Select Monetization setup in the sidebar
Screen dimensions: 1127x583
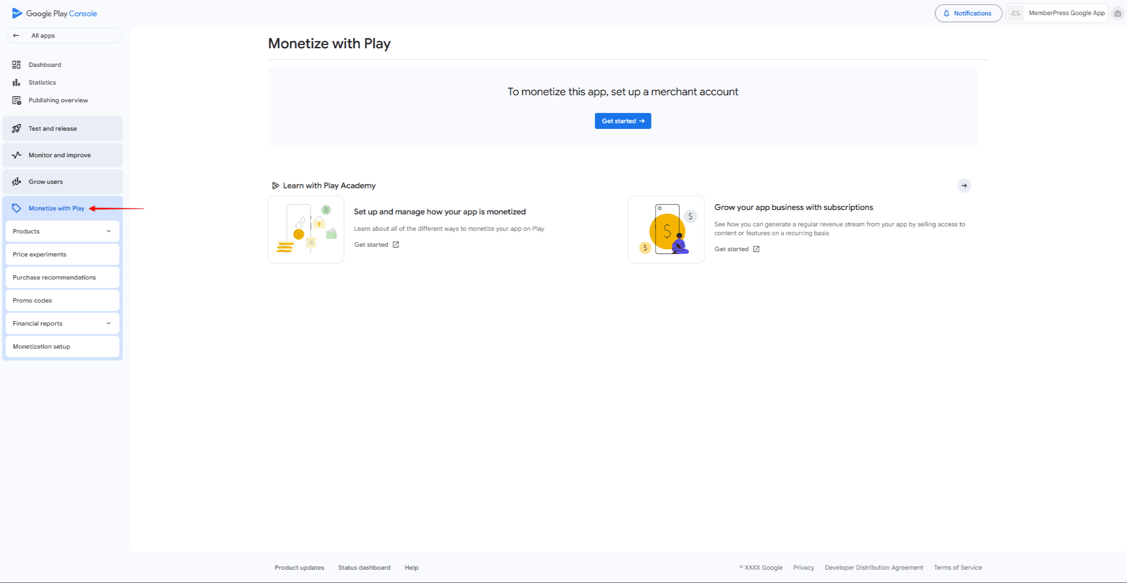click(41, 346)
